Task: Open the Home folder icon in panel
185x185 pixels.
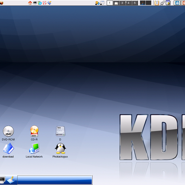Action: [x=30, y=3]
